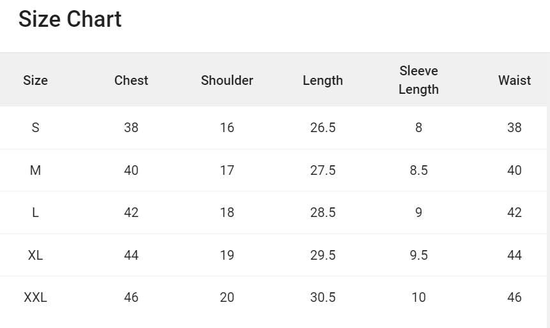Pick the L size row label
Screen dimensions: 550x328
35,212
